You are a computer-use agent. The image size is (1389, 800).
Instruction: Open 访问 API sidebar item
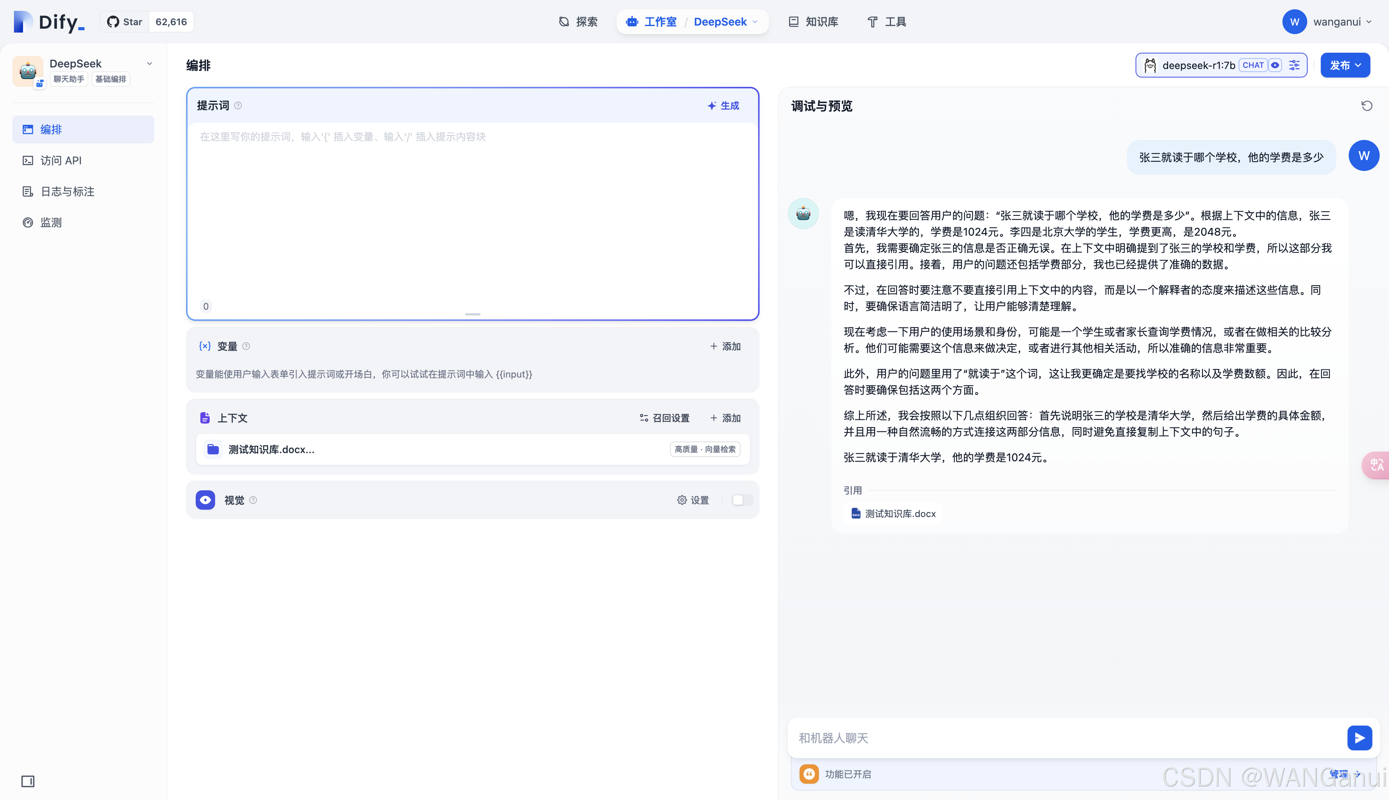[x=60, y=160]
